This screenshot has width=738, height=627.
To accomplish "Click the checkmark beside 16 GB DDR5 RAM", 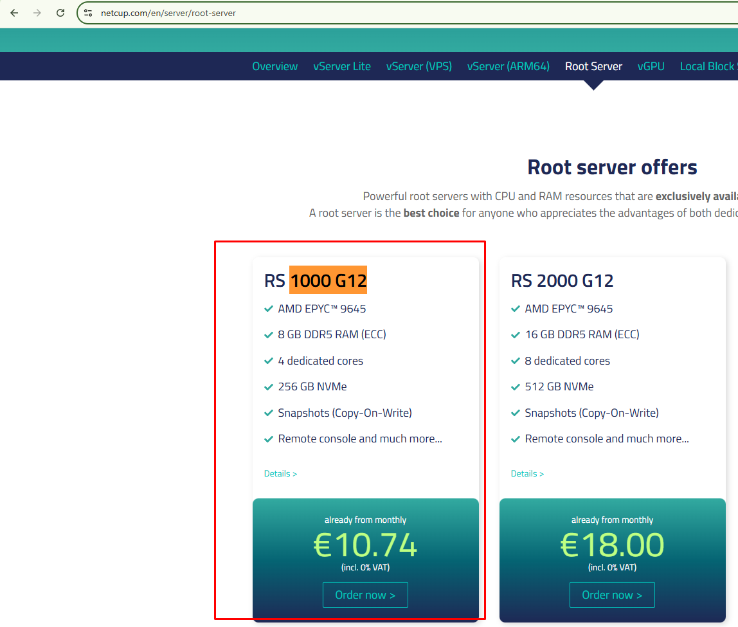I will (516, 335).
